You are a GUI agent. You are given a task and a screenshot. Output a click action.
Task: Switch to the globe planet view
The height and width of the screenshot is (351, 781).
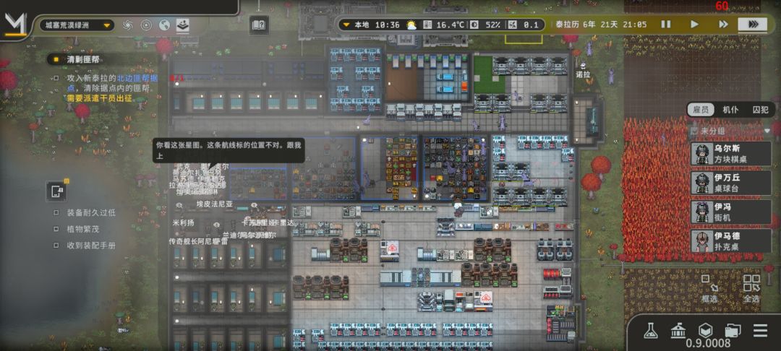[164, 25]
